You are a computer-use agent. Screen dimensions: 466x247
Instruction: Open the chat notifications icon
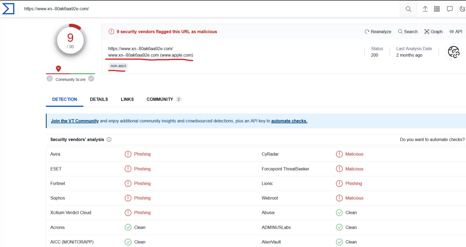(x=450, y=9)
